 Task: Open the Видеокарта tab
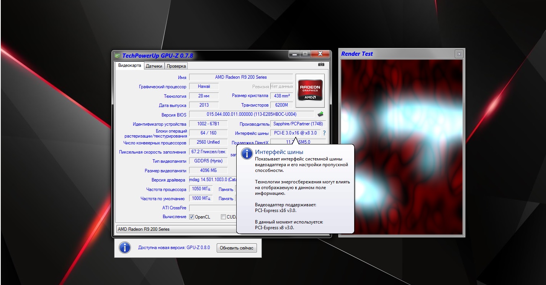tap(129, 66)
